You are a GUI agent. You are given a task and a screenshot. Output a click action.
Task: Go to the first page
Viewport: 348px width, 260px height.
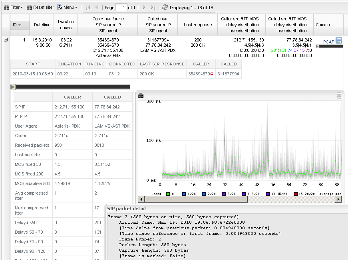tap(88, 7)
